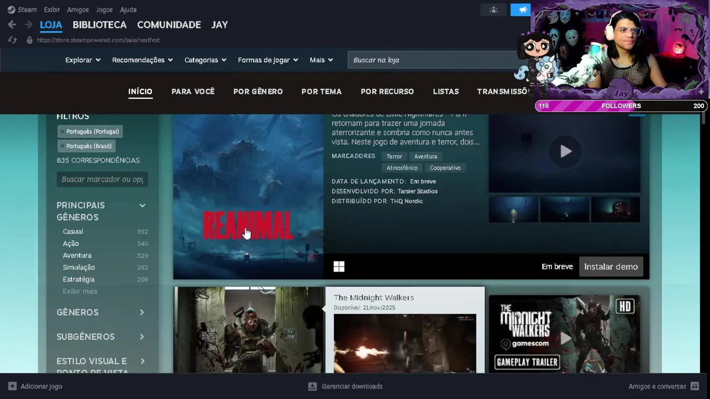Screen dimensions: 710x399
Task: Open the Ajuda menu
Action: pyautogui.click(x=128, y=9)
